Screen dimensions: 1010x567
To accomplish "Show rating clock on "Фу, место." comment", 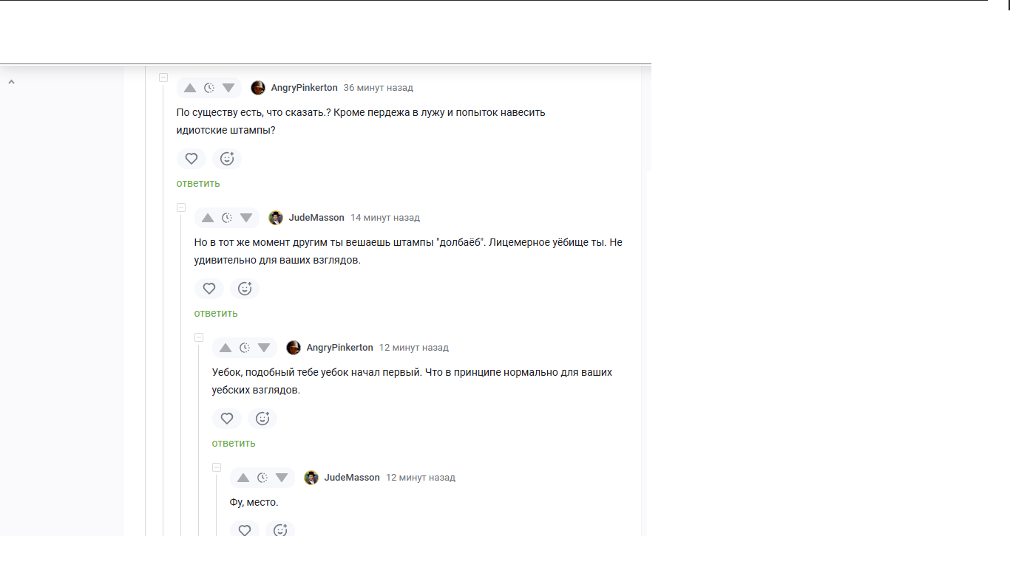I will pos(262,478).
